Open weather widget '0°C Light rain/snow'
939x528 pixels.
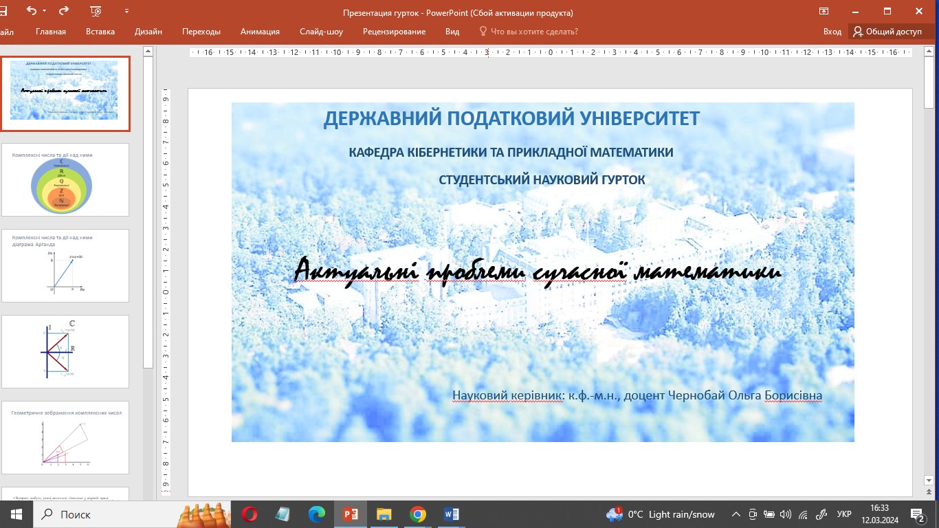point(661,514)
